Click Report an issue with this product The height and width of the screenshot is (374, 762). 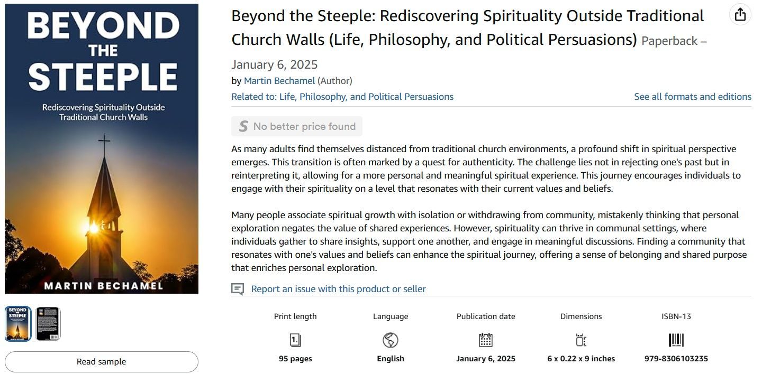[x=338, y=289]
